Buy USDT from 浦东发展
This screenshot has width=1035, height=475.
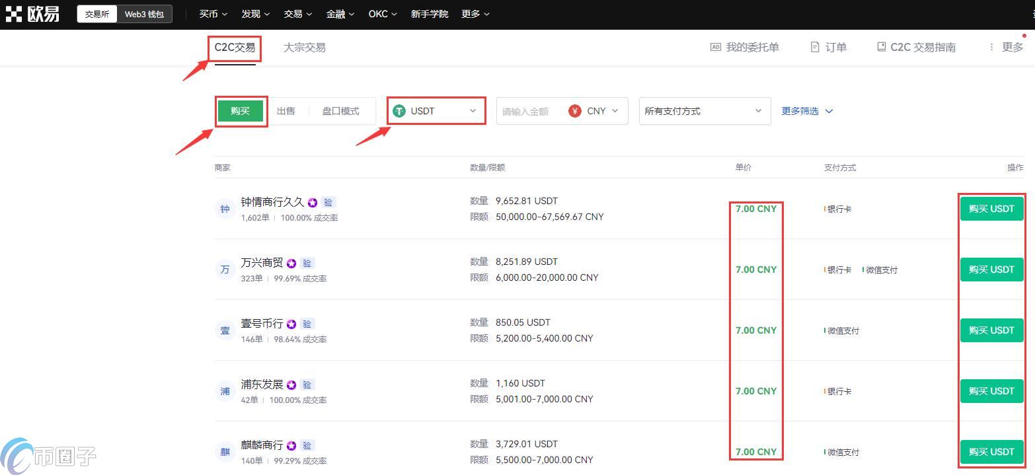coord(991,391)
